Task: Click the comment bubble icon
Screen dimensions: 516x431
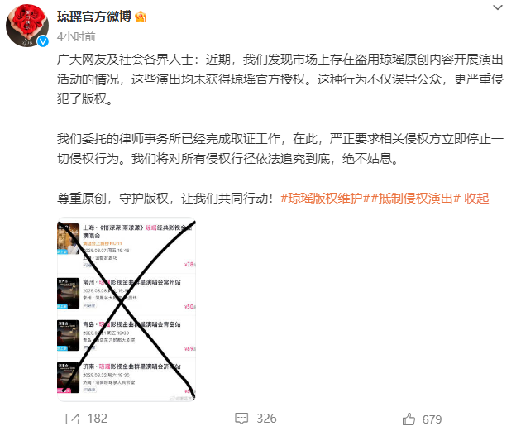Action: [241, 419]
